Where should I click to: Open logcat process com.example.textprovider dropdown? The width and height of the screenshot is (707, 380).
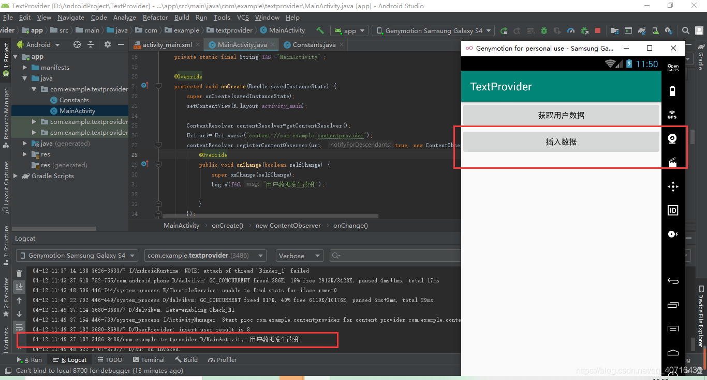point(205,256)
